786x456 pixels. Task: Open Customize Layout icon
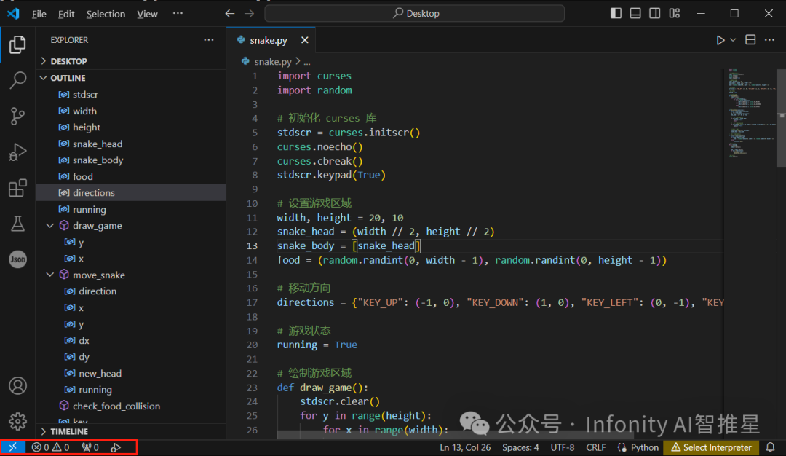click(675, 14)
